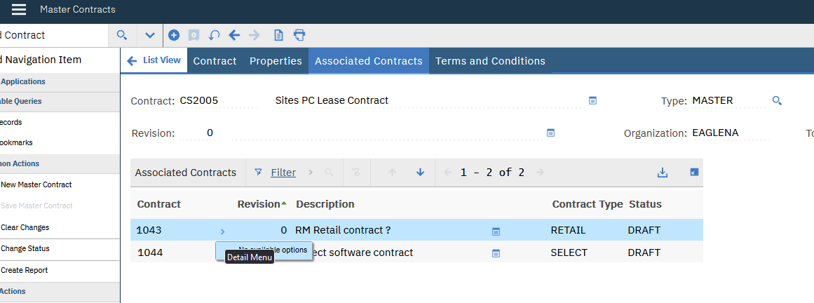Expand the search options dropdown arrow
This screenshot has height=303, width=814.
point(149,35)
